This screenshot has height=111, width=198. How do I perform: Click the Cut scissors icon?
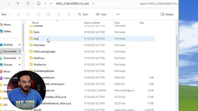(18, 14)
